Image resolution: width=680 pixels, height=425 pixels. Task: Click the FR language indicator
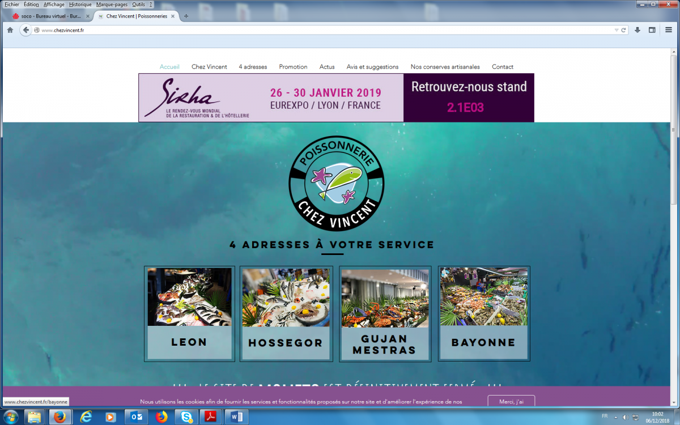(x=605, y=416)
